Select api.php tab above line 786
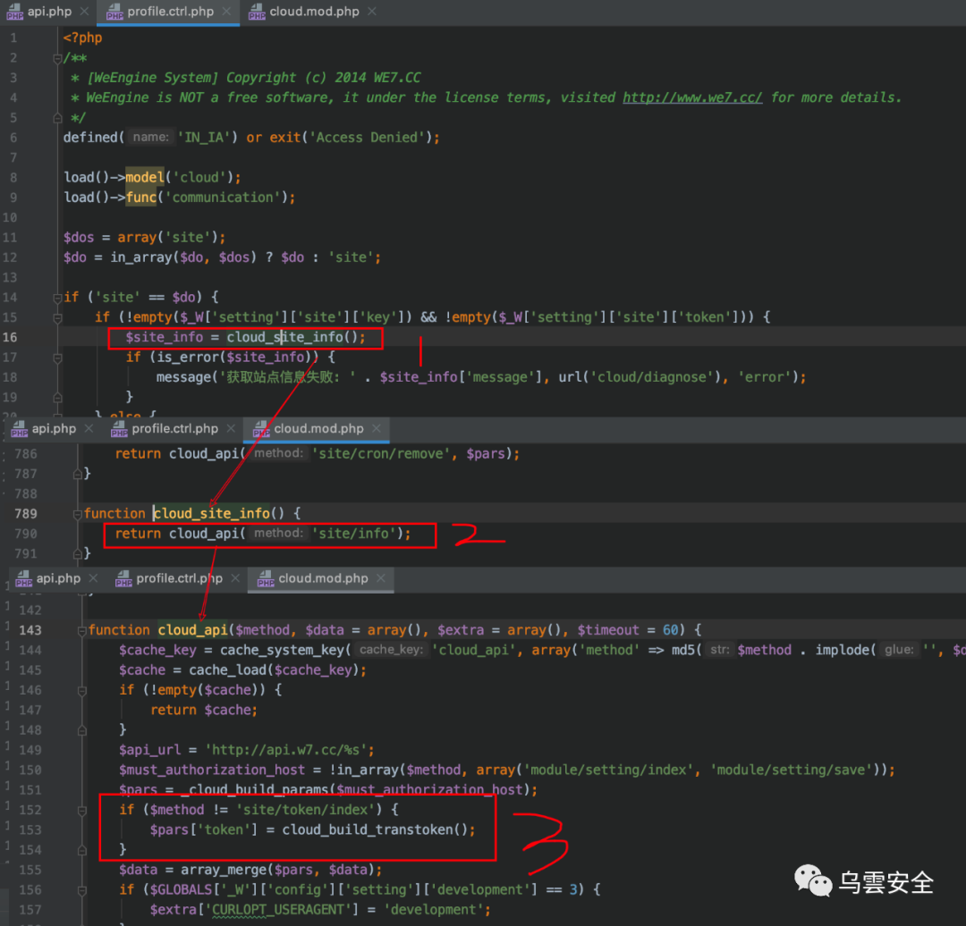This screenshot has width=966, height=926. point(53,428)
